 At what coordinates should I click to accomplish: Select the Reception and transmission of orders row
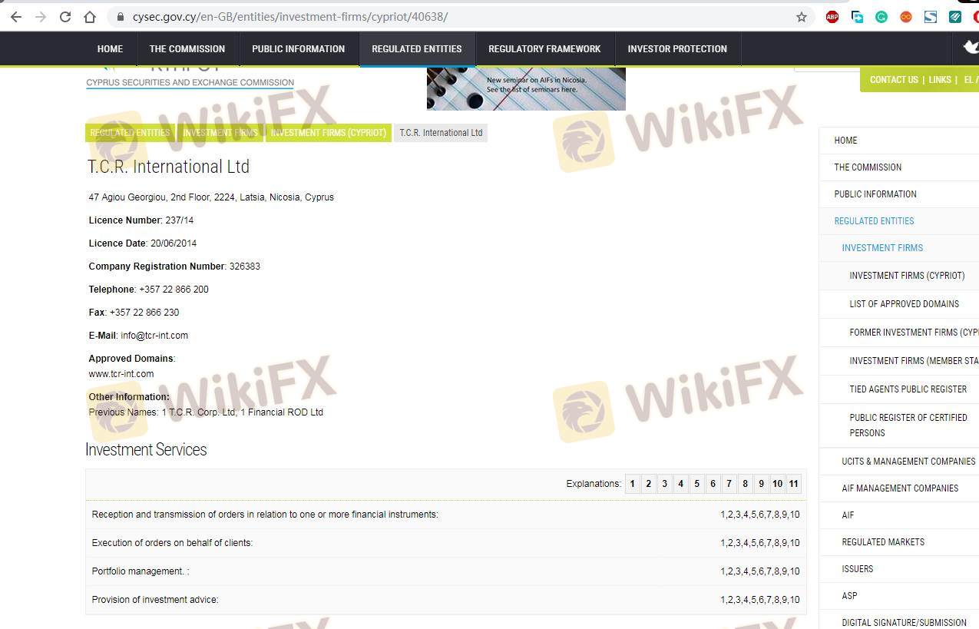tap(446, 515)
